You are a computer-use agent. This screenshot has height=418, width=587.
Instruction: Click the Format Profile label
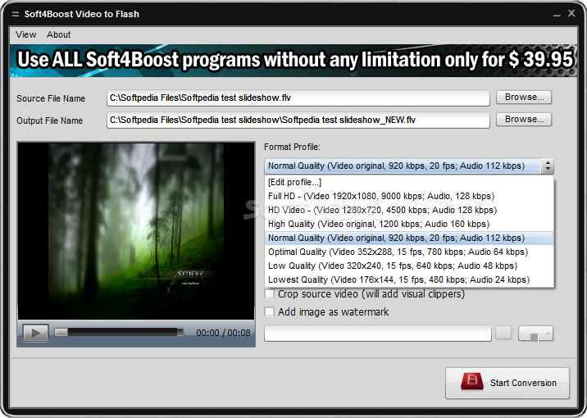pyautogui.click(x=292, y=147)
